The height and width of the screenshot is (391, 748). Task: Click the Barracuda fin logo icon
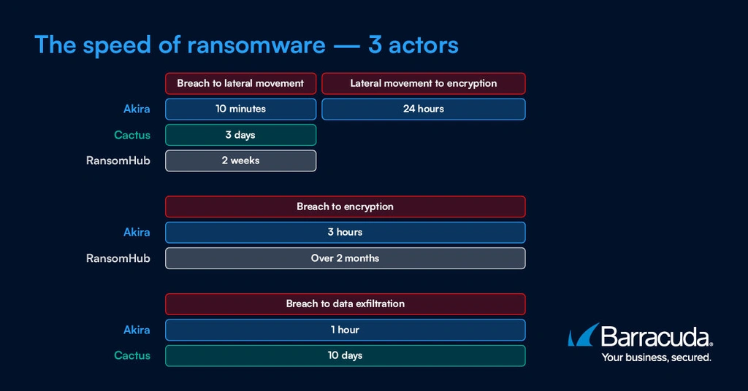tap(584, 335)
